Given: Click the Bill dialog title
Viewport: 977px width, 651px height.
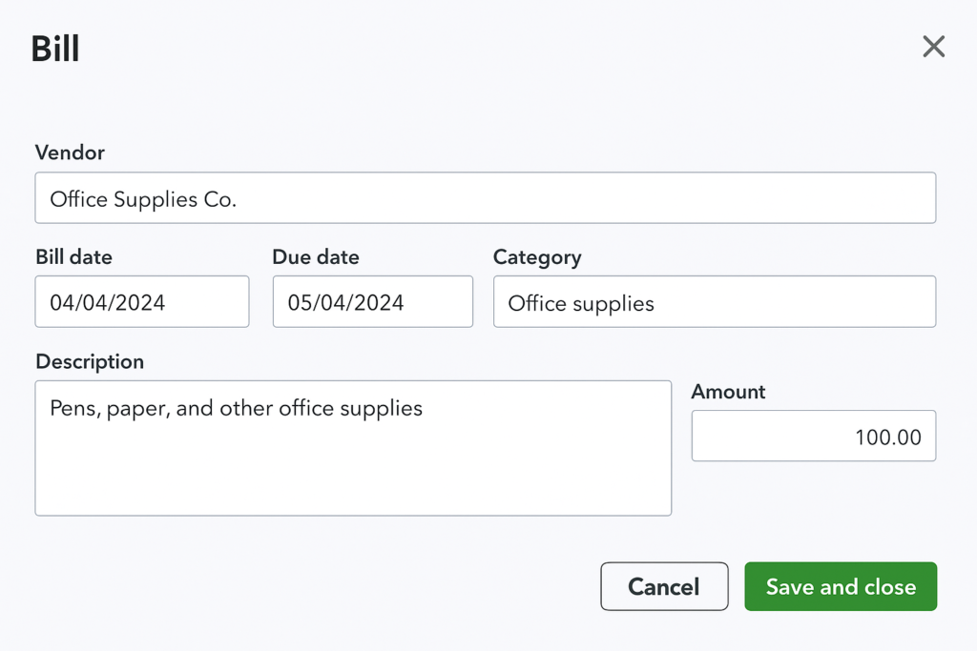Looking at the screenshot, I should 55,49.
